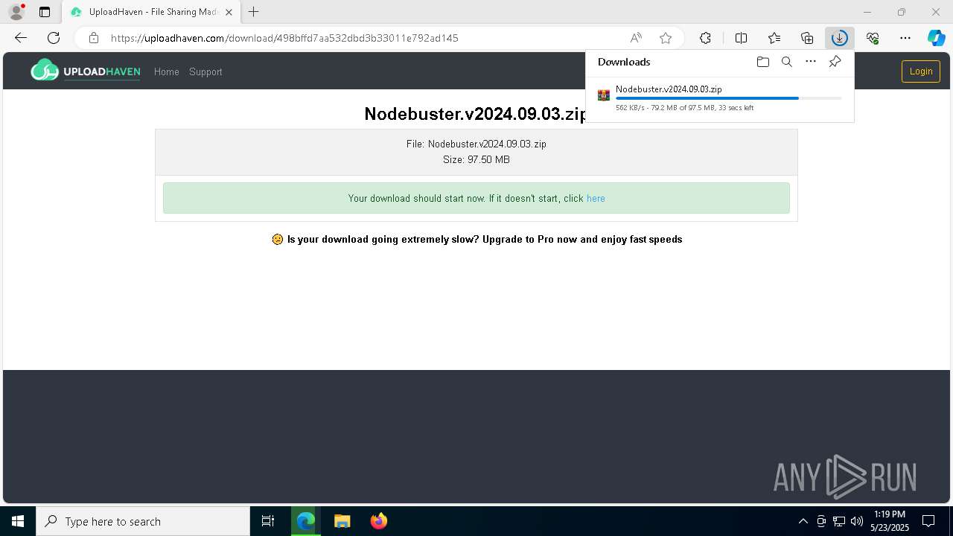The image size is (953, 536).
Task: Open Browser essentials heart icon
Action: tap(873, 38)
